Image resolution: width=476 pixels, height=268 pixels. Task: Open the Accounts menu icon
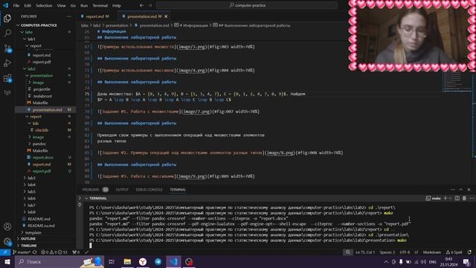tap(7, 226)
